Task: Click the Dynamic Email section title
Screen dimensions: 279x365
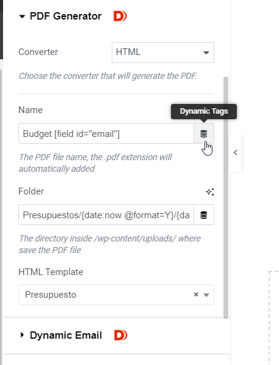Action: click(x=66, y=335)
